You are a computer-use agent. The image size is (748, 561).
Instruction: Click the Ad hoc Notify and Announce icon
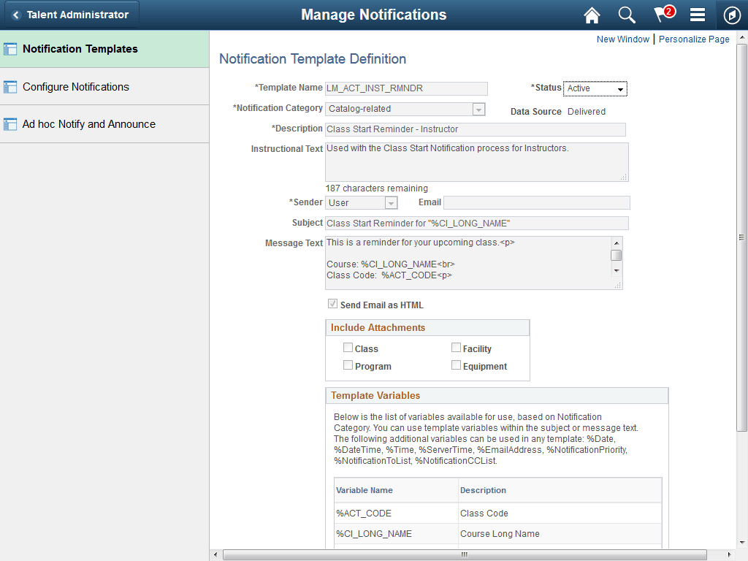12,123
